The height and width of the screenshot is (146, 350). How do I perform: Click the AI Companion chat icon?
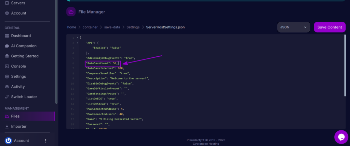tap(7, 46)
